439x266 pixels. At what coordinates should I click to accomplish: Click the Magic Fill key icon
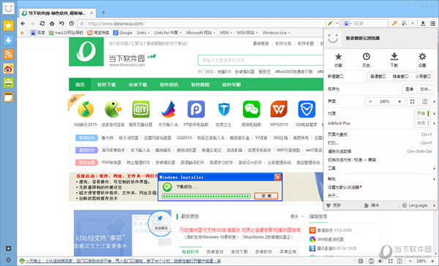[x=394, y=23]
